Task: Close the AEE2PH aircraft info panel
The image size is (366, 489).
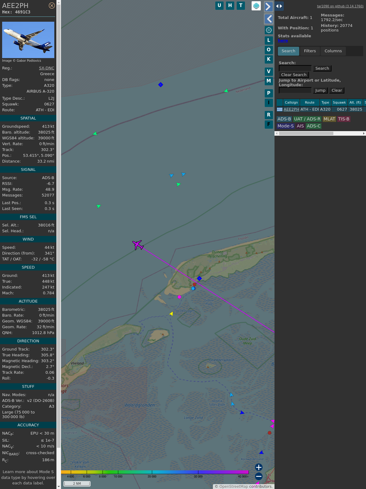Action: [52, 6]
